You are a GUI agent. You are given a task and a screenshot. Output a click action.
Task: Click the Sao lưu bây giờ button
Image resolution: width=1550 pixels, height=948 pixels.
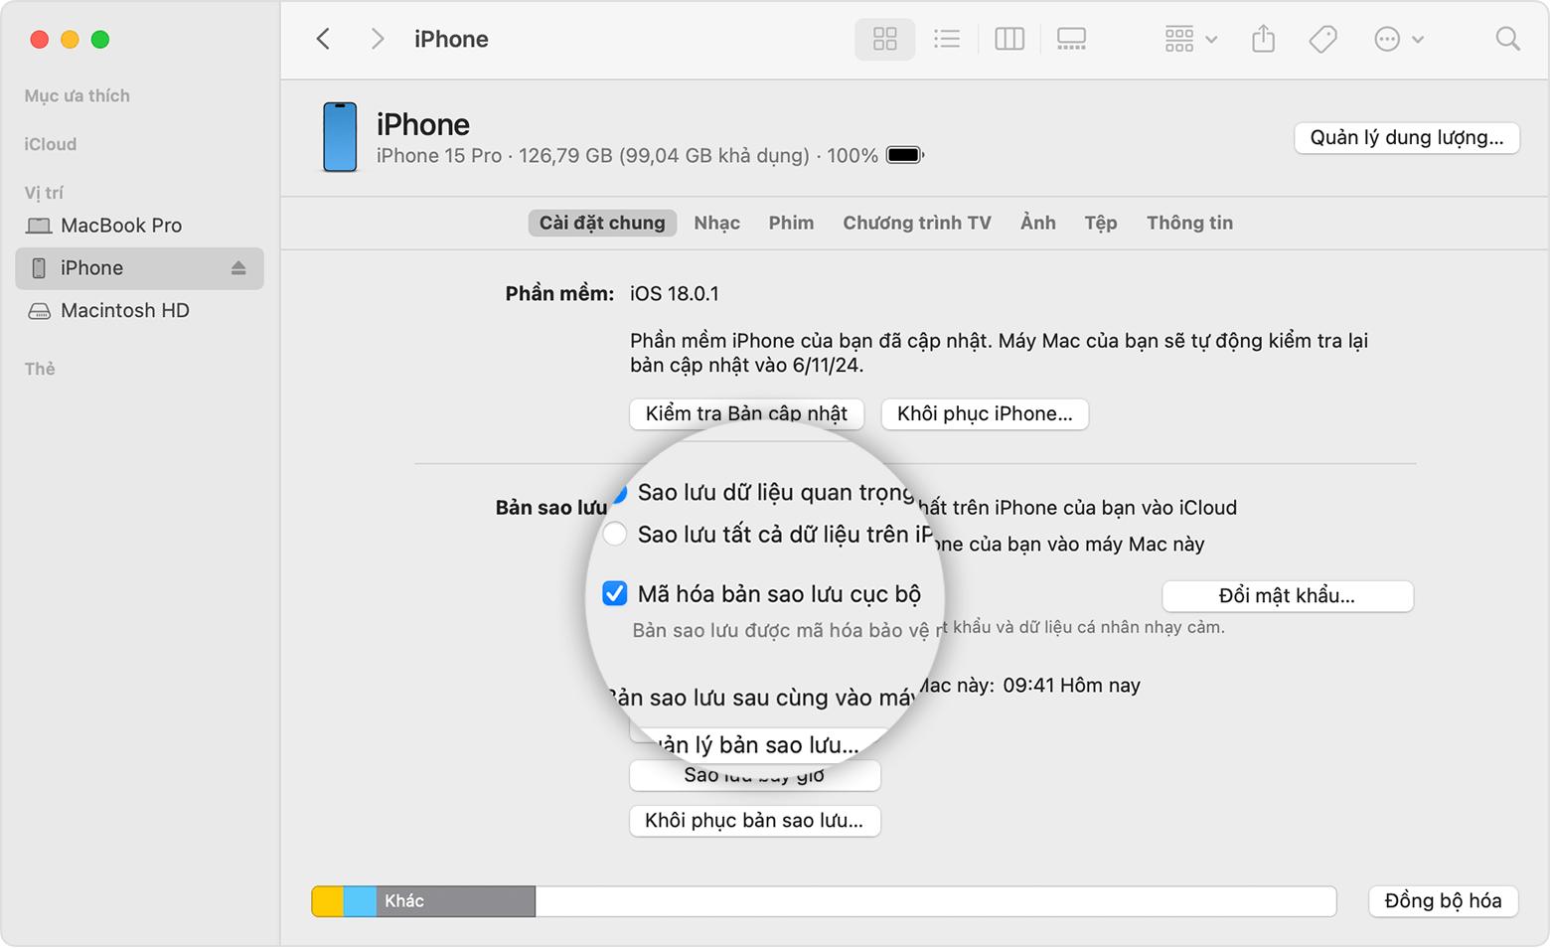[755, 775]
